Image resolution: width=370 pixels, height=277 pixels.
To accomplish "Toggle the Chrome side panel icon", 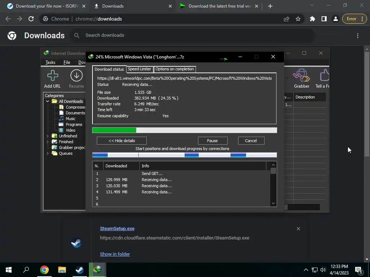I will [x=324, y=19].
